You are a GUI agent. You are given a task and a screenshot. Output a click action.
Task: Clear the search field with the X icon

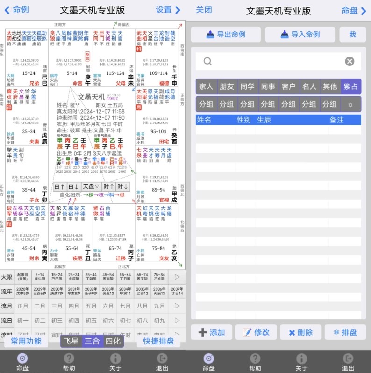pos(350,61)
